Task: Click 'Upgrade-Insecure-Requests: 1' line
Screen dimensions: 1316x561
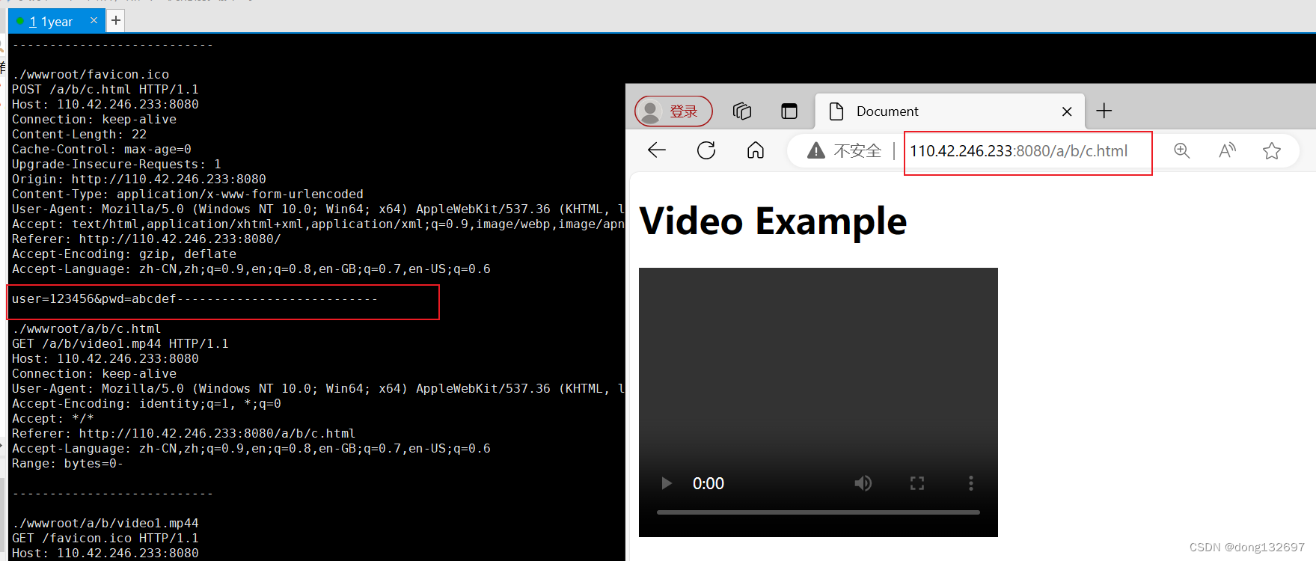Action: tap(117, 164)
